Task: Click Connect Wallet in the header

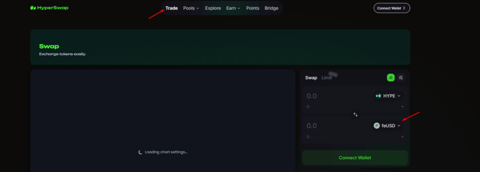Action: coord(391,8)
